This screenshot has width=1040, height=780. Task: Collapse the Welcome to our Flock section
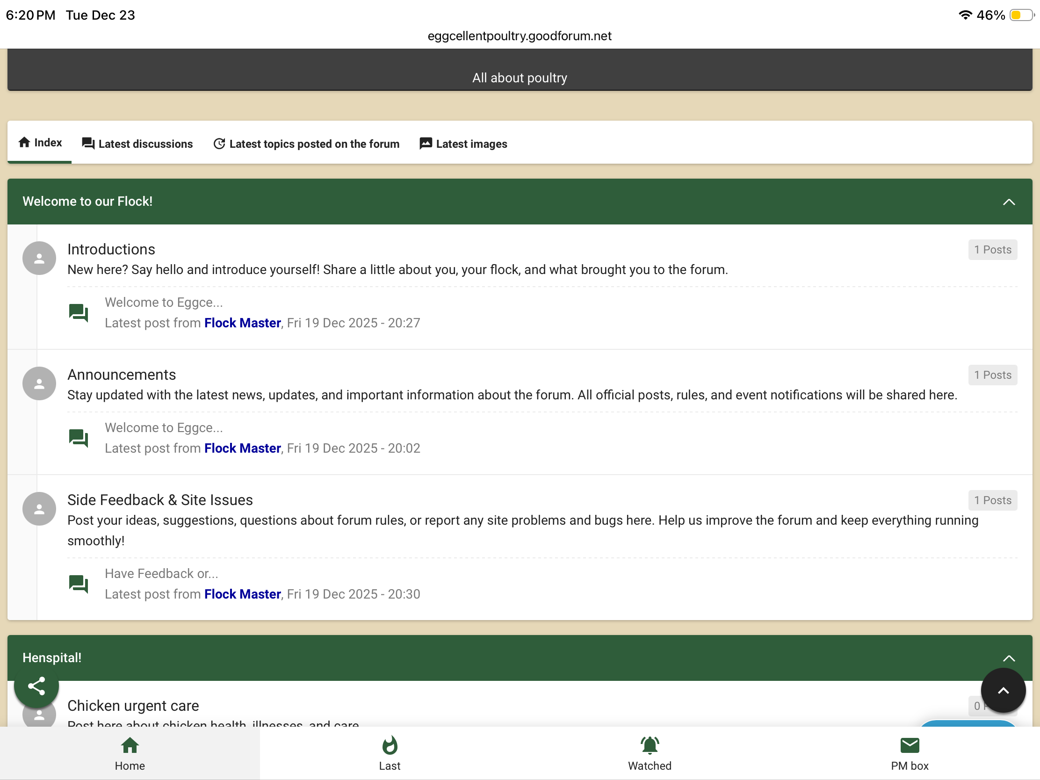(x=1009, y=202)
